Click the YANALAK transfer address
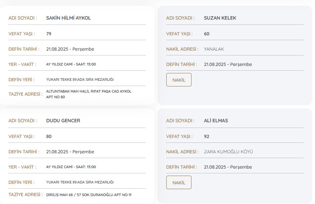Viewport: 315px width, 204px height. tap(214, 49)
